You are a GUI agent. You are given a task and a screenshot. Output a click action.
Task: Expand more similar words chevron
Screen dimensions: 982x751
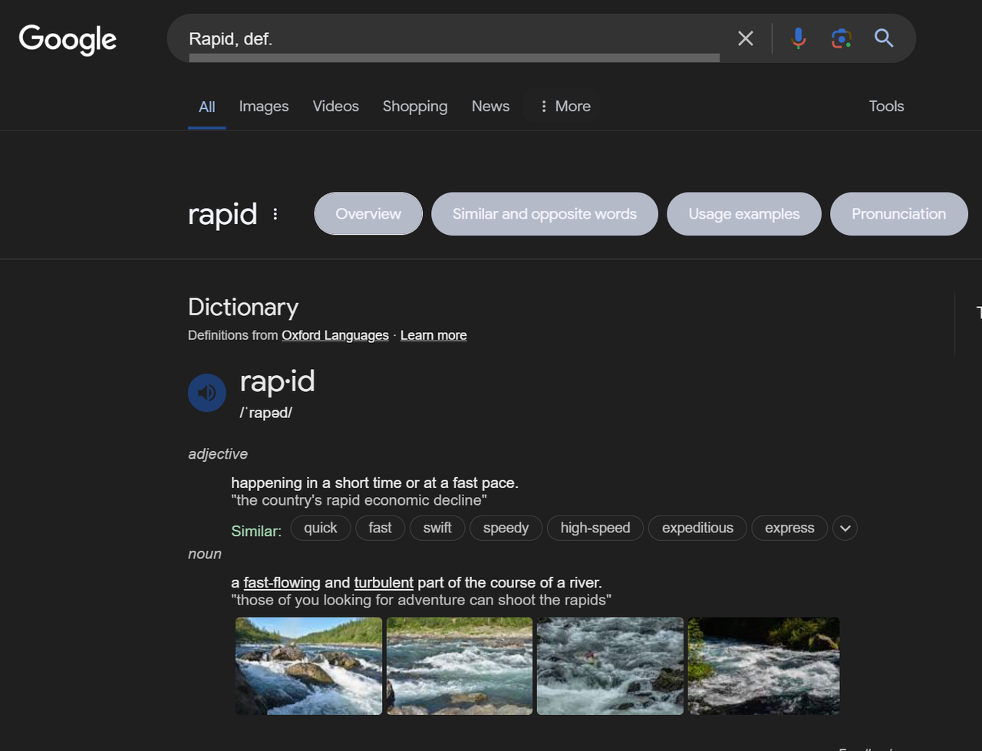pyautogui.click(x=845, y=528)
